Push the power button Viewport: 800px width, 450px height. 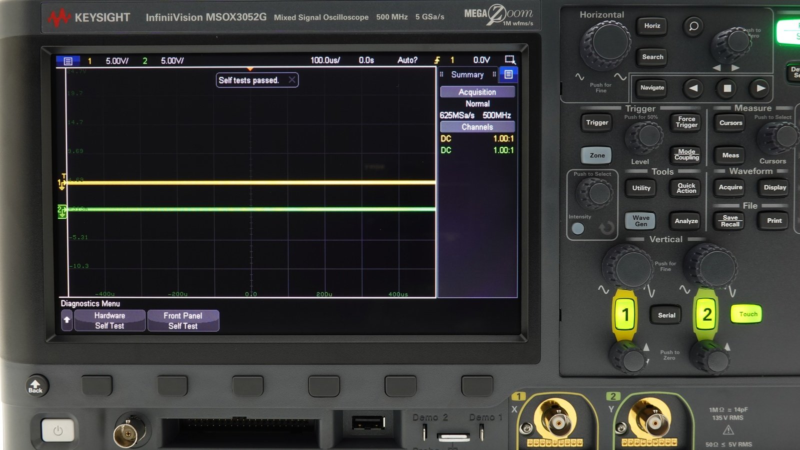(x=58, y=431)
